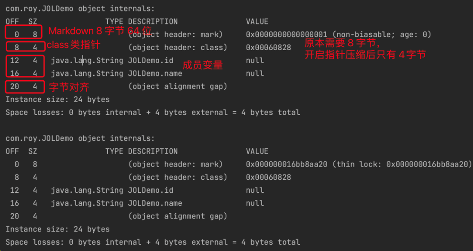473x251 pixels.
Task: Click "JOLDemo.id" field in the first dump
Action: click(151, 61)
